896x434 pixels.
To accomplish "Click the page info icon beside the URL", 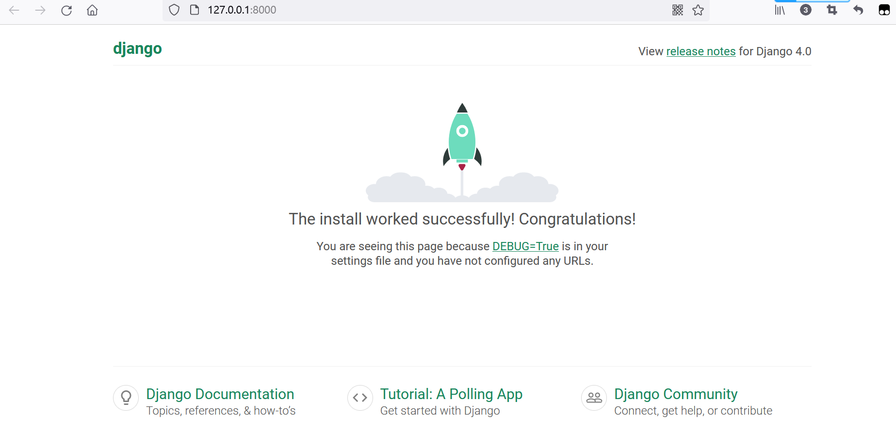I will click(195, 10).
